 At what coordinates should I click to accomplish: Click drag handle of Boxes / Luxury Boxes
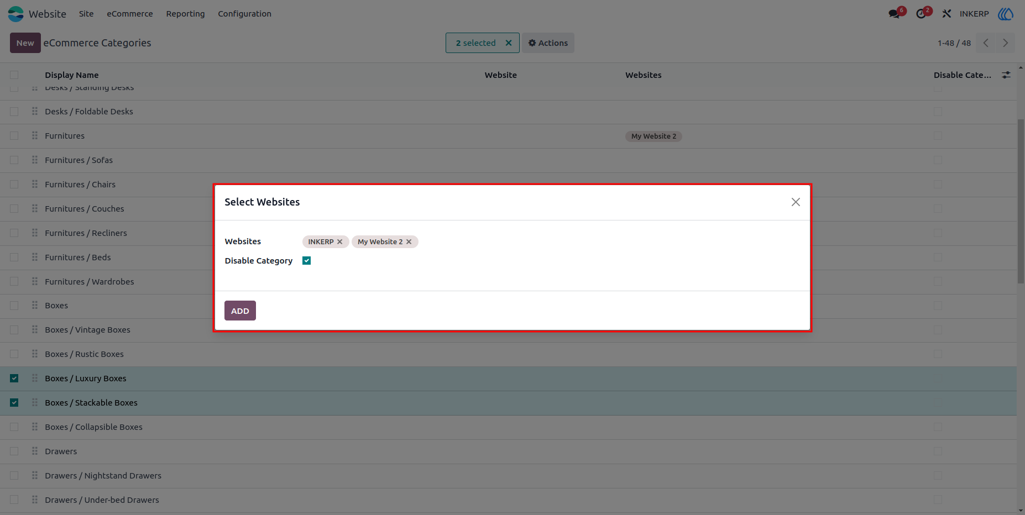[x=35, y=378]
